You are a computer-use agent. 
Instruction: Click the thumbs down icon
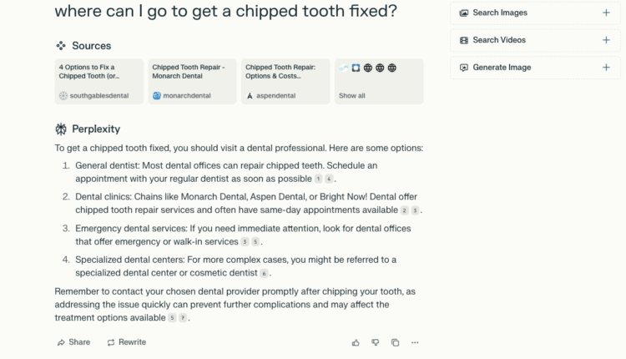click(376, 342)
